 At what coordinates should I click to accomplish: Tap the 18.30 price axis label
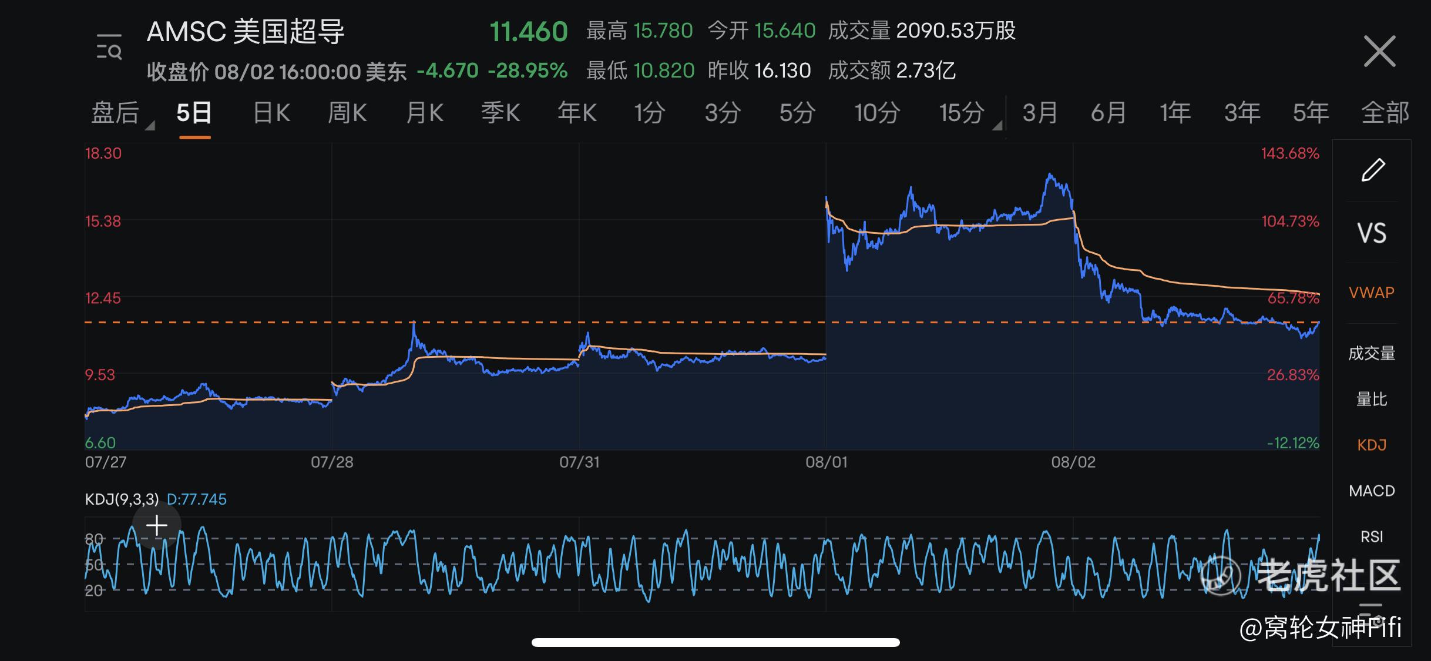pyautogui.click(x=103, y=154)
